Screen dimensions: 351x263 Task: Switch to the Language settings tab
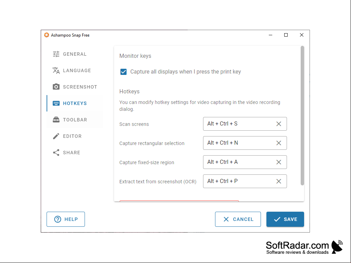pos(75,70)
